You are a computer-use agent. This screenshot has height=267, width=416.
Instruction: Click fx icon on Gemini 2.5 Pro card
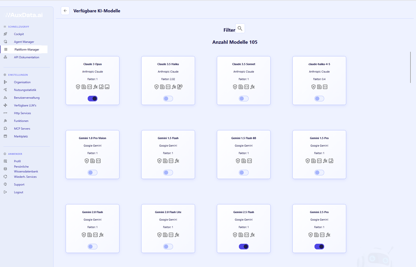click(x=328, y=235)
